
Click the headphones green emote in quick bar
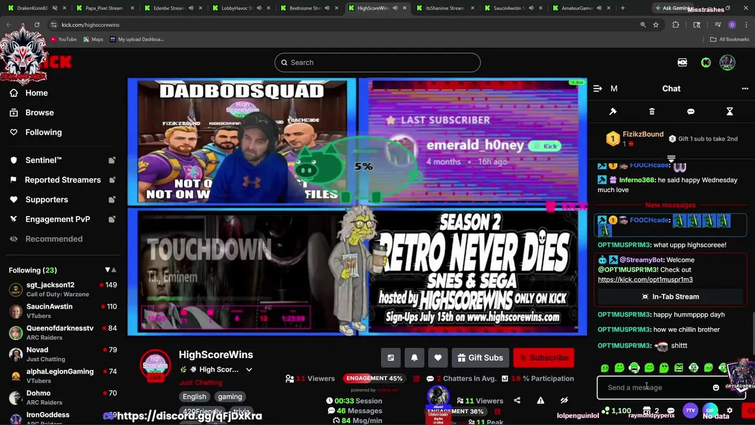(634, 368)
